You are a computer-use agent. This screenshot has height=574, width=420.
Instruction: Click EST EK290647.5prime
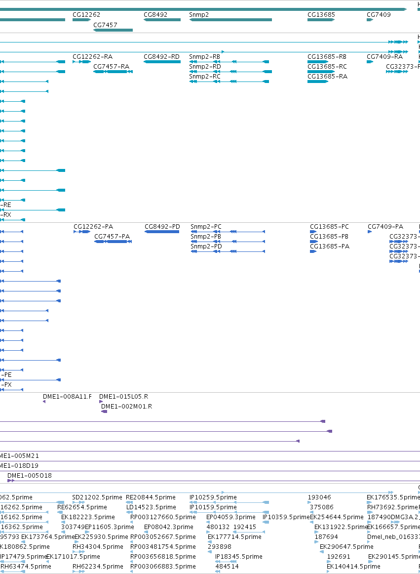[x=347, y=547]
